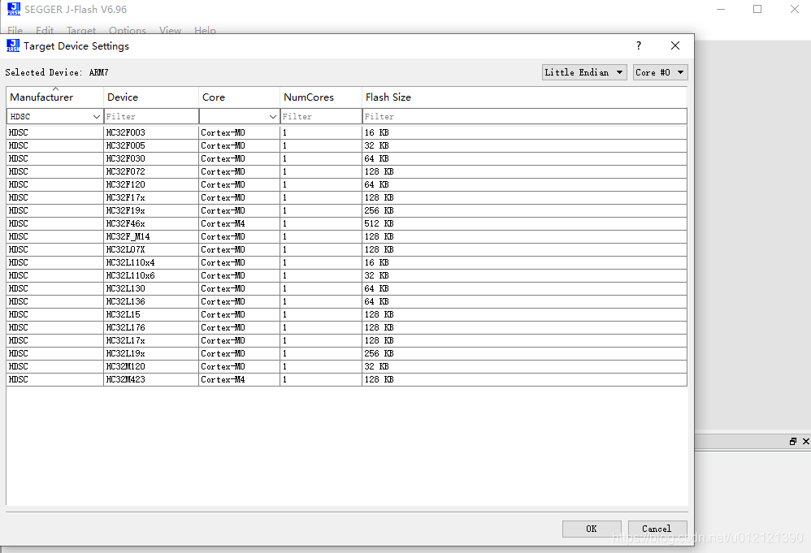Image resolution: width=811 pixels, height=553 pixels.
Task: Select the HC32F19x device row
Action: coord(346,210)
